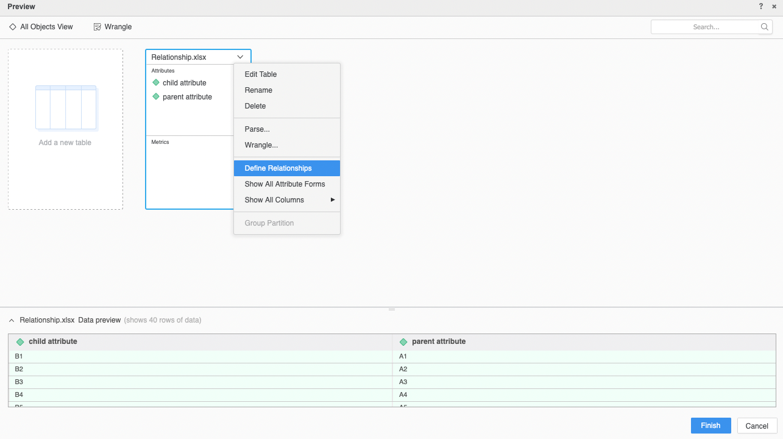Screen dimensions: 783x439
Task: Choose Edit Table in the context menu
Action: click(261, 74)
